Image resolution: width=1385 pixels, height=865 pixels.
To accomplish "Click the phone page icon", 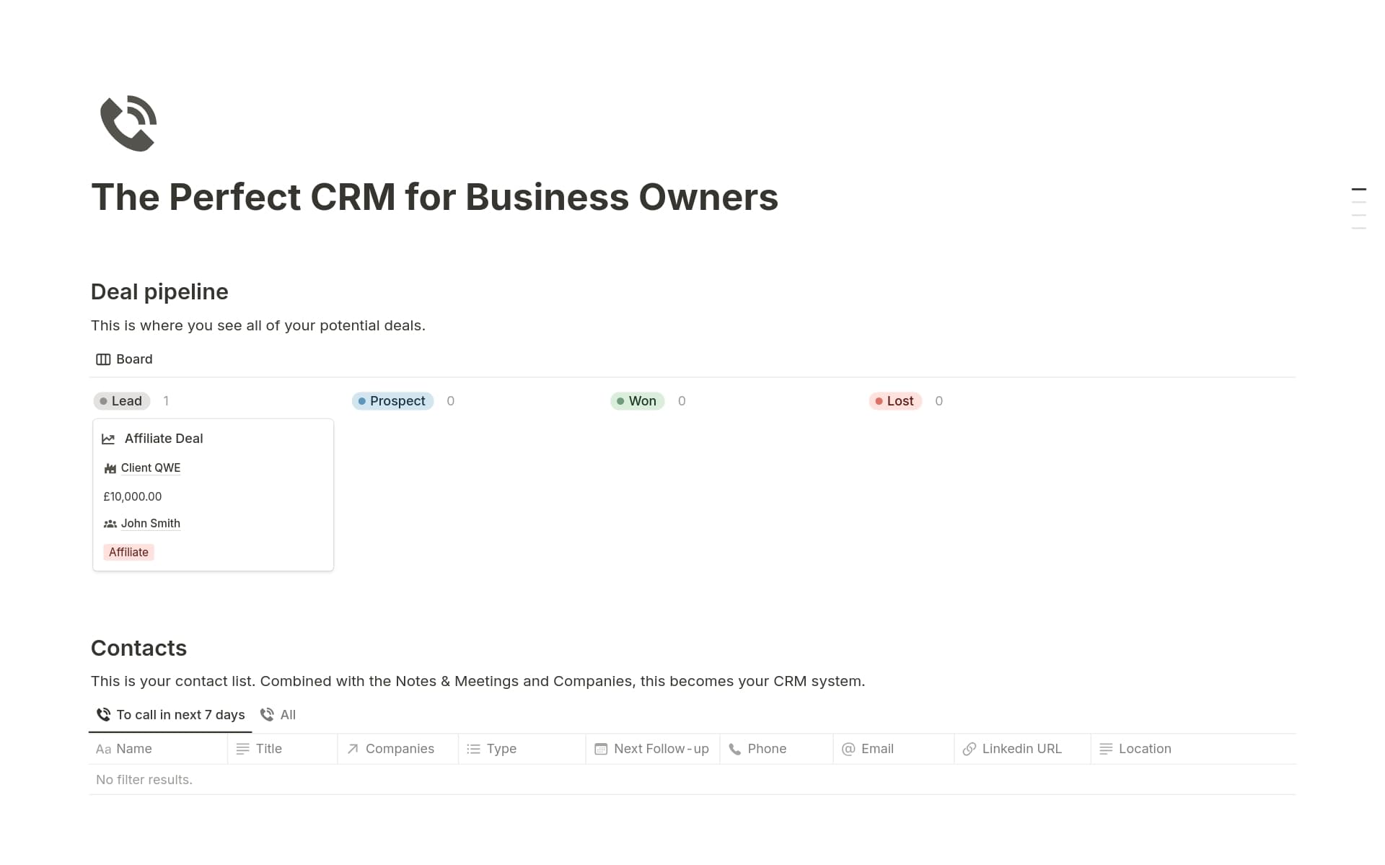I will pos(128,123).
